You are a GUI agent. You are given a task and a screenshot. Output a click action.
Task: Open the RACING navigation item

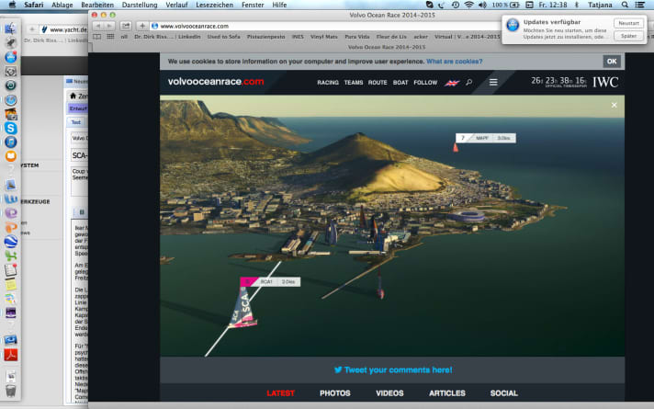pyautogui.click(x=328, y=83)
